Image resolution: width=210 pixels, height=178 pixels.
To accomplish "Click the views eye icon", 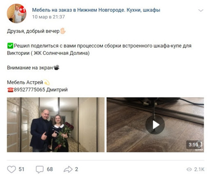I will (189, 169).
